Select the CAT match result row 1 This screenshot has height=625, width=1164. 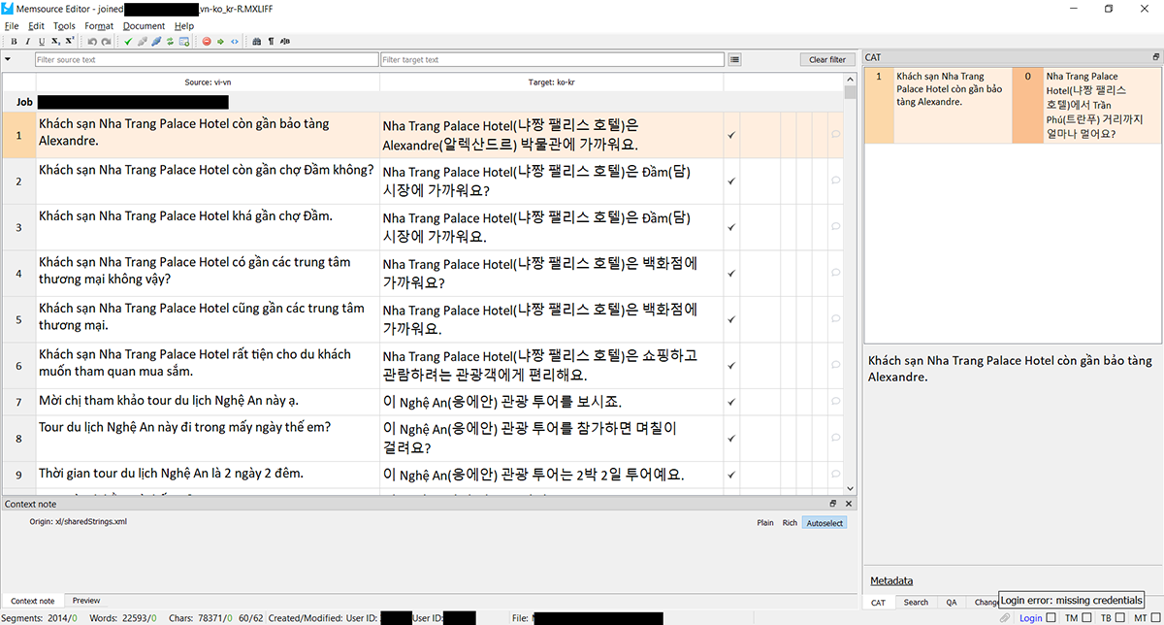click(x=1012, y=106)
